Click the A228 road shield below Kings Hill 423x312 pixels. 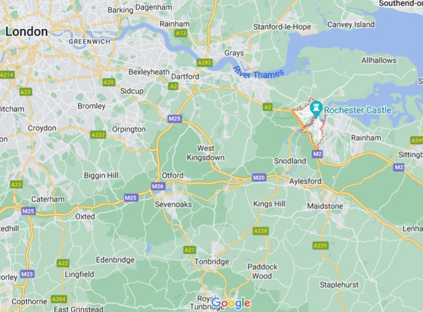coord(261,231)
